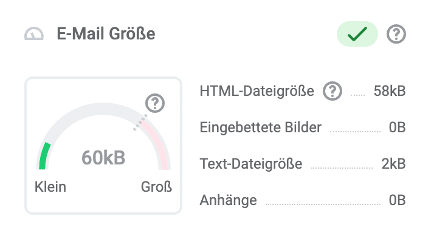Screen dimensions: 434x250
Task: Click the E-Mail Größe heading
Action: click(x=106, y=34)
